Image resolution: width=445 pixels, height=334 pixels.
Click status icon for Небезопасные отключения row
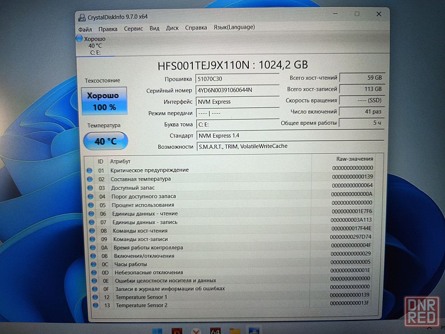pyautogui.click(x=94, y=273)
